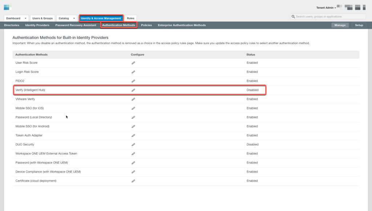The width and height of the screenshot is (372, 211).
Task: Expand the Dashboard dropdown arrow
Action: [26, 18]
